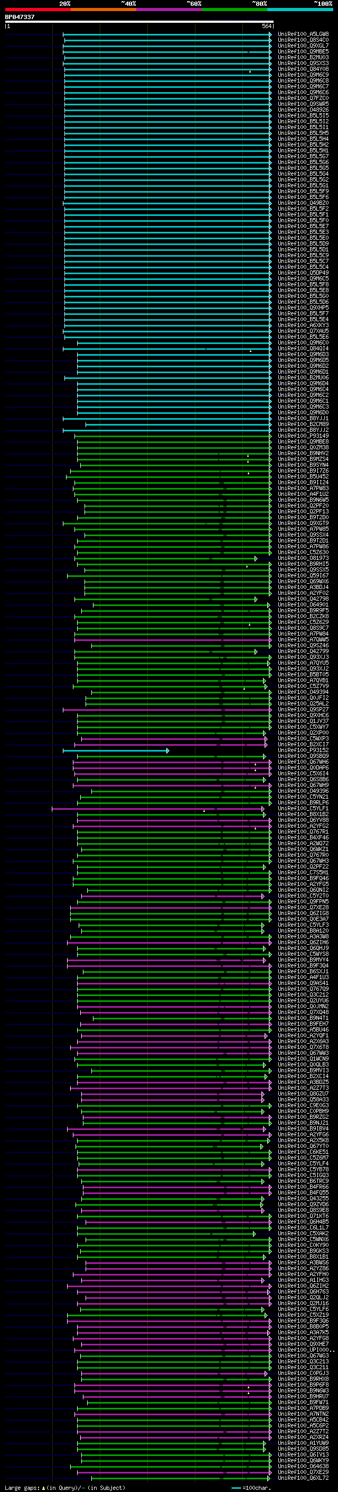
Task: Select label UniRef100_Q59I67
Action: click(x=303, y=575)
